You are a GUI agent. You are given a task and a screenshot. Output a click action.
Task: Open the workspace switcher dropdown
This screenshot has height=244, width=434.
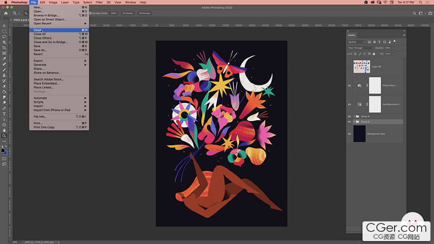point(422,13)
